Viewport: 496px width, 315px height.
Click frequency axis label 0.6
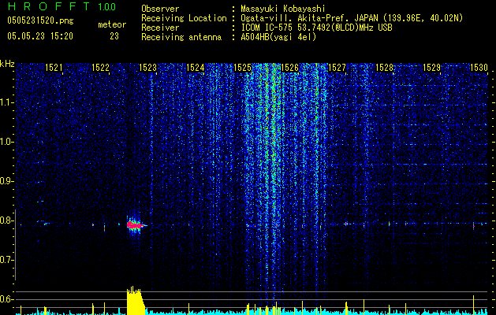(x=6, y=299)
